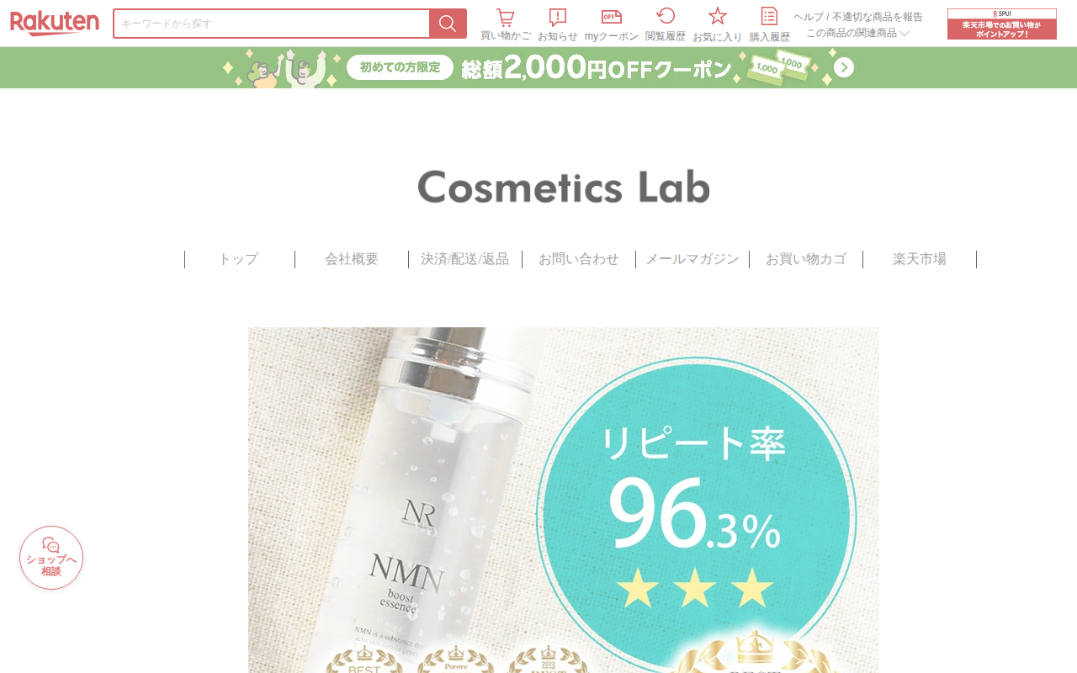Open the お問い合わせ menu item
This screenshot has width=1077, height=673.
[579, 259]
